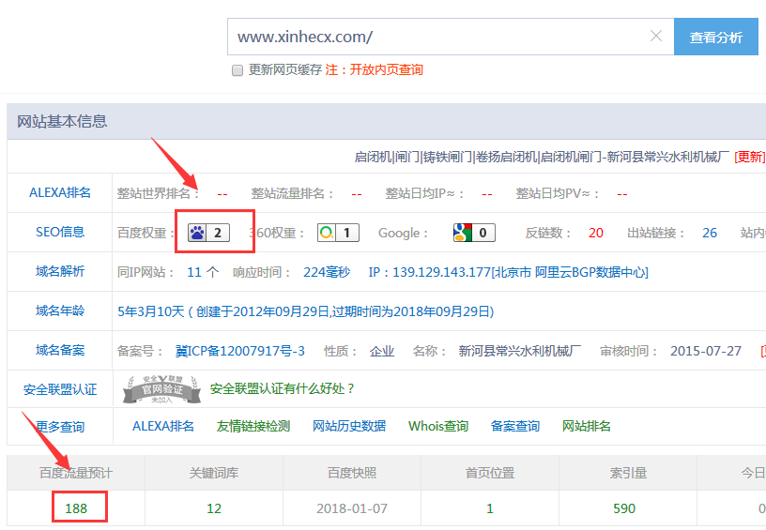
Task: Open the 网站排名 link
Action: tap(587, 426)
